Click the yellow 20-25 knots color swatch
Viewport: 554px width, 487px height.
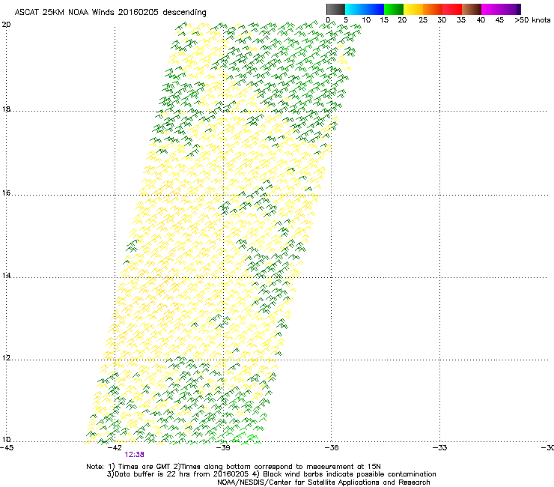(x=413, y=9)
